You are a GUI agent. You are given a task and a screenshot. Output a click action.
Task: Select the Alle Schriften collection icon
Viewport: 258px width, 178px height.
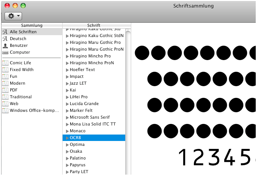coord(5,32)
